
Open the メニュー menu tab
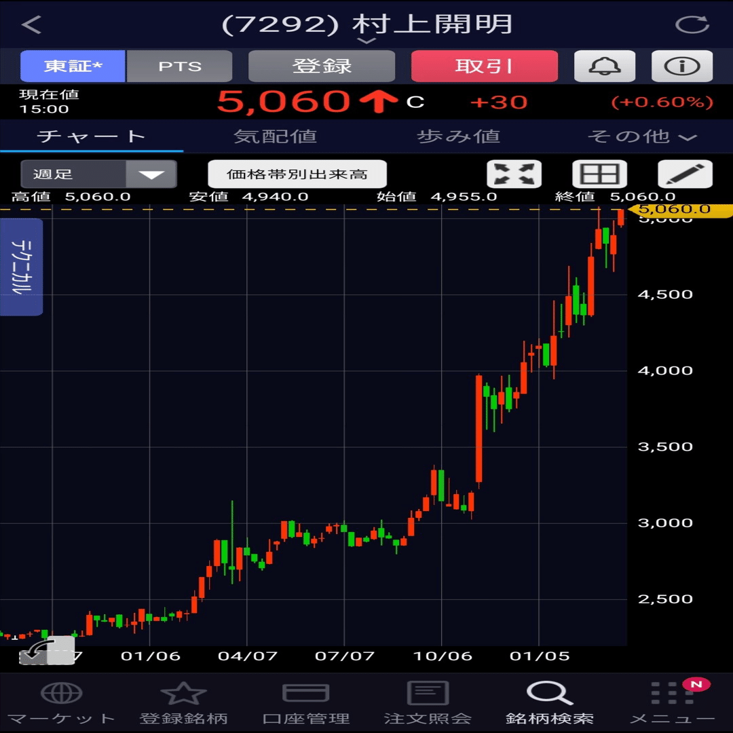pos(672,702)
